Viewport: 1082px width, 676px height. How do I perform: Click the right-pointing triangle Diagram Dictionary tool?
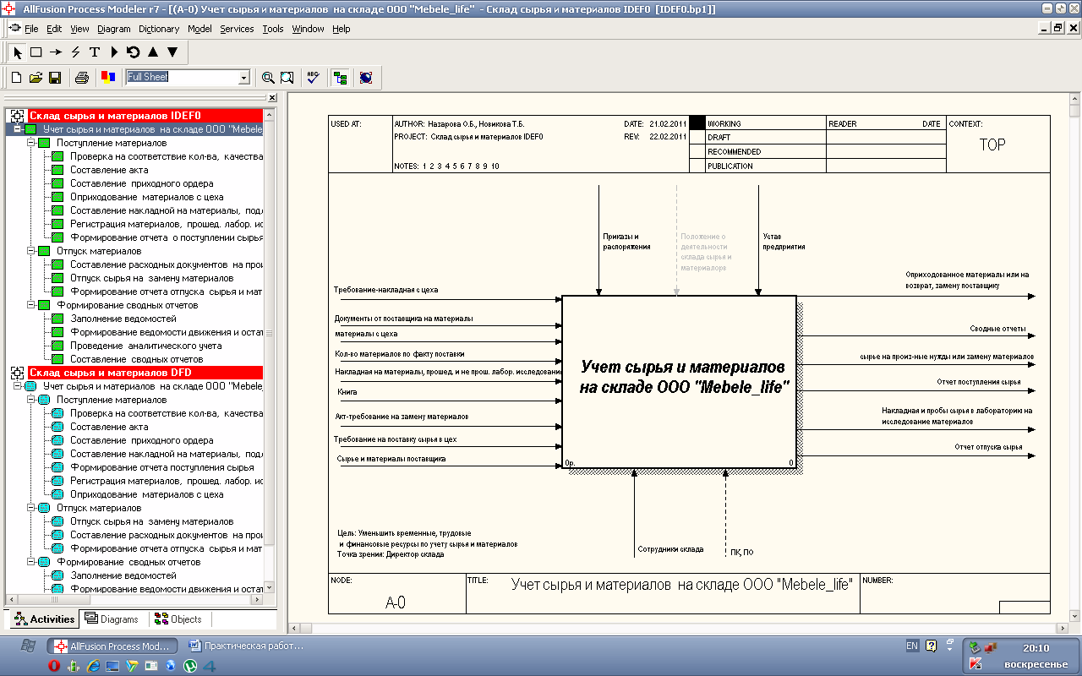click(x=114, y=52)
